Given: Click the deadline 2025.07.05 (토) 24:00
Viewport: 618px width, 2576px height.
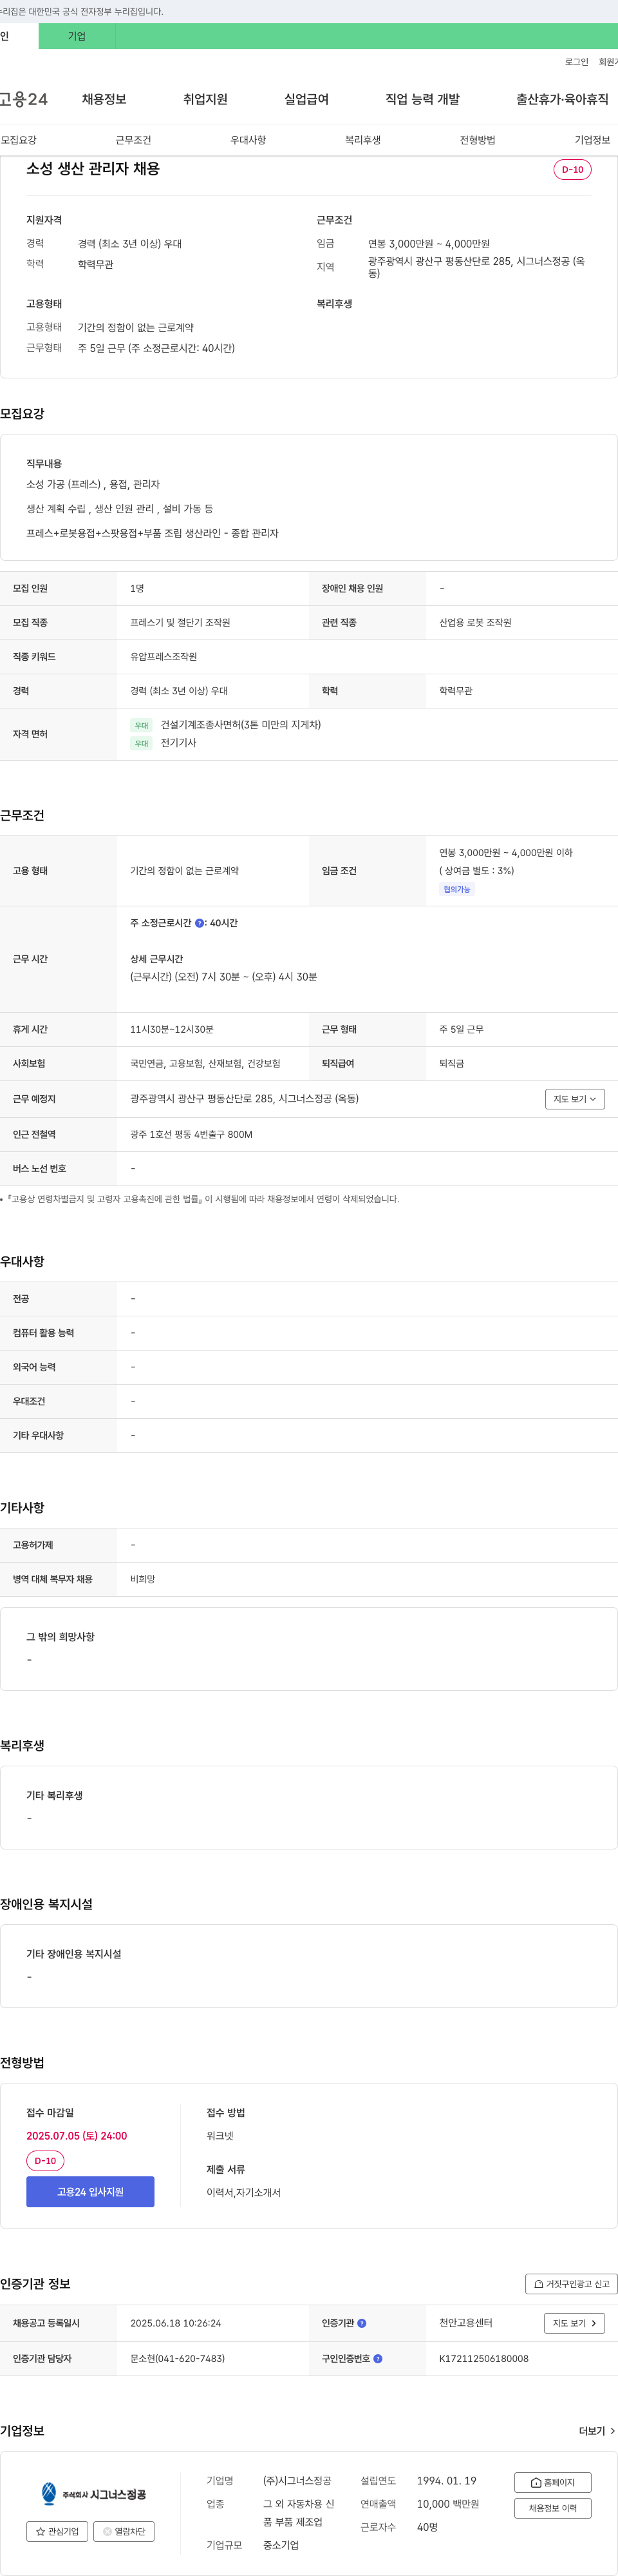Looking at the screenshot, I should tap(77, 2135).
